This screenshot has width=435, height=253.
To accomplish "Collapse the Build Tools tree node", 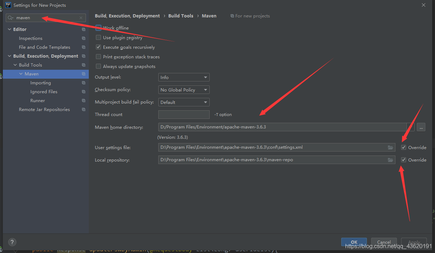I will 15,65.
